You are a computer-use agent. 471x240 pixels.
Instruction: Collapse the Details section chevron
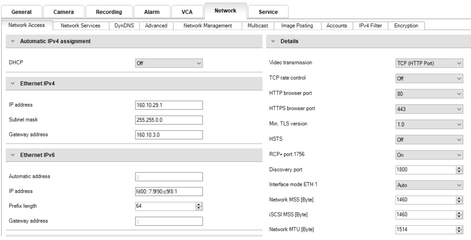[273, 41]
